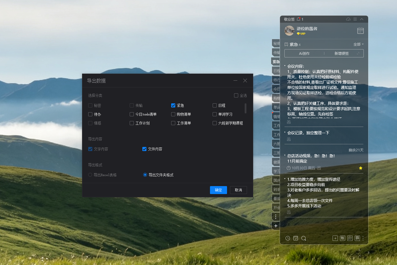Click the archive icon under 会议记录 note
Image resolution: width=397 pixels, height=265 pixels.
coord(289,139)
